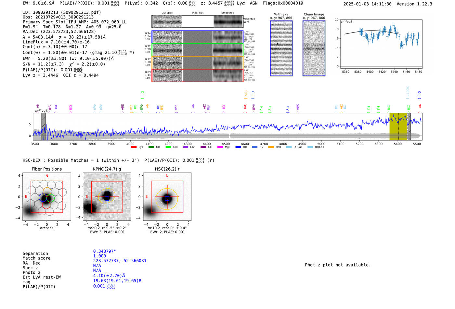Screen dimensions: 455x309
Task: Click the EW: 9.0±6.9Å header value
Action: click(x=39, y=3)
